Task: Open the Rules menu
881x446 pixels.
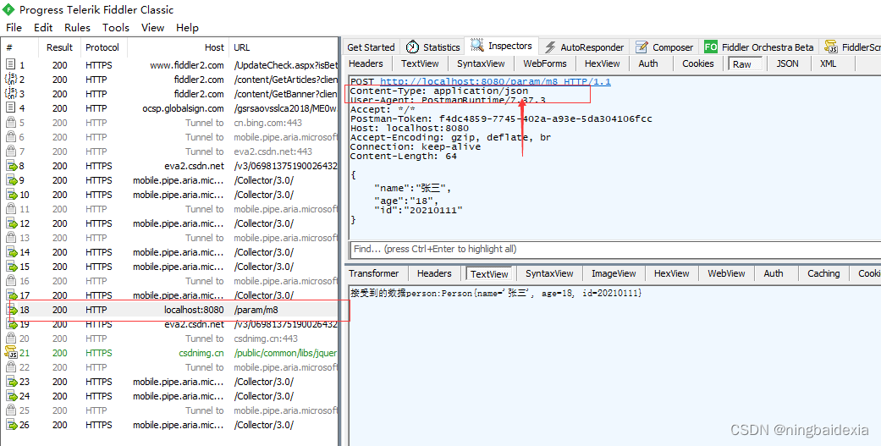Action: [77, 28]
